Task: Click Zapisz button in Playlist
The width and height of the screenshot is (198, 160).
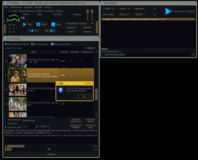Action: tap(139, 15)
